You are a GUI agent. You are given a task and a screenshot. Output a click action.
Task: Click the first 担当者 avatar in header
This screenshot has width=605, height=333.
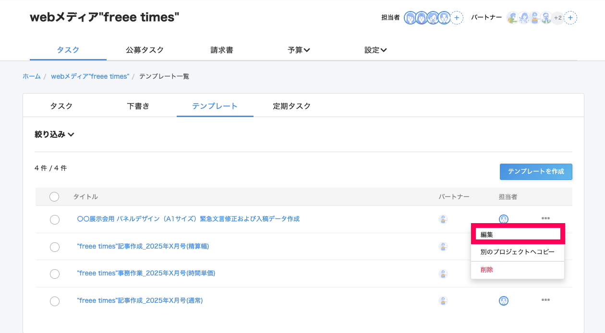[x=410, y=18]
